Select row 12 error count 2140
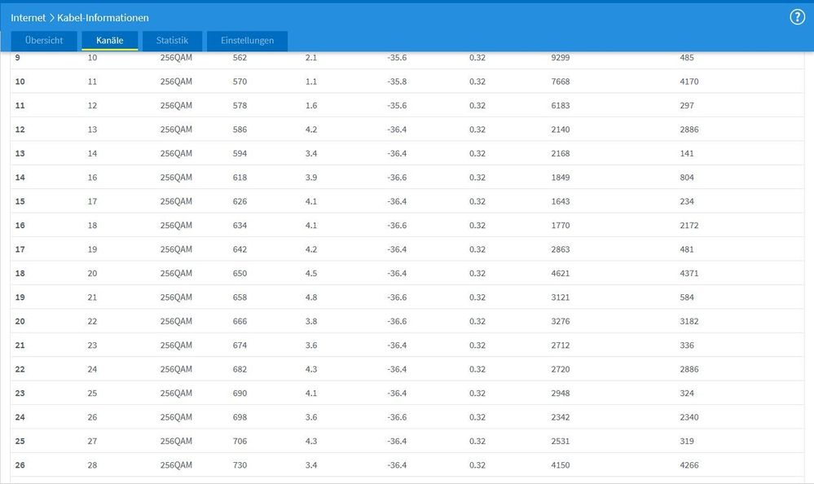814x484 pixels. pos(560,130)
